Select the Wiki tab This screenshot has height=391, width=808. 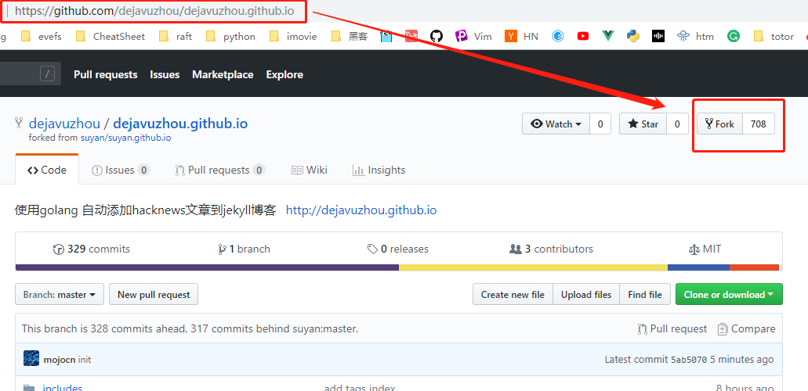310,170
